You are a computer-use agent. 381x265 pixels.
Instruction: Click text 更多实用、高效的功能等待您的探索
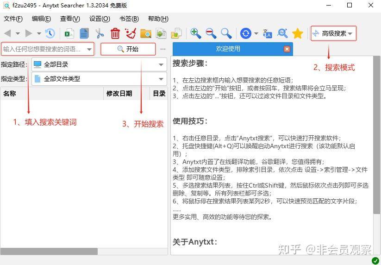coord(222,217)
